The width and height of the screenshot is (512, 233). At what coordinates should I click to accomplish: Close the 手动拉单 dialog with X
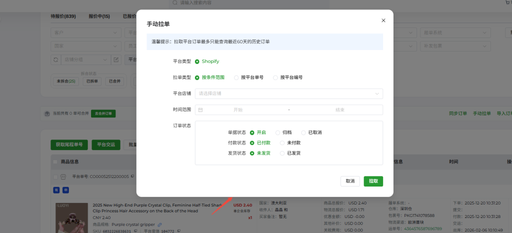pyautogui.click(x=383, y=20)
